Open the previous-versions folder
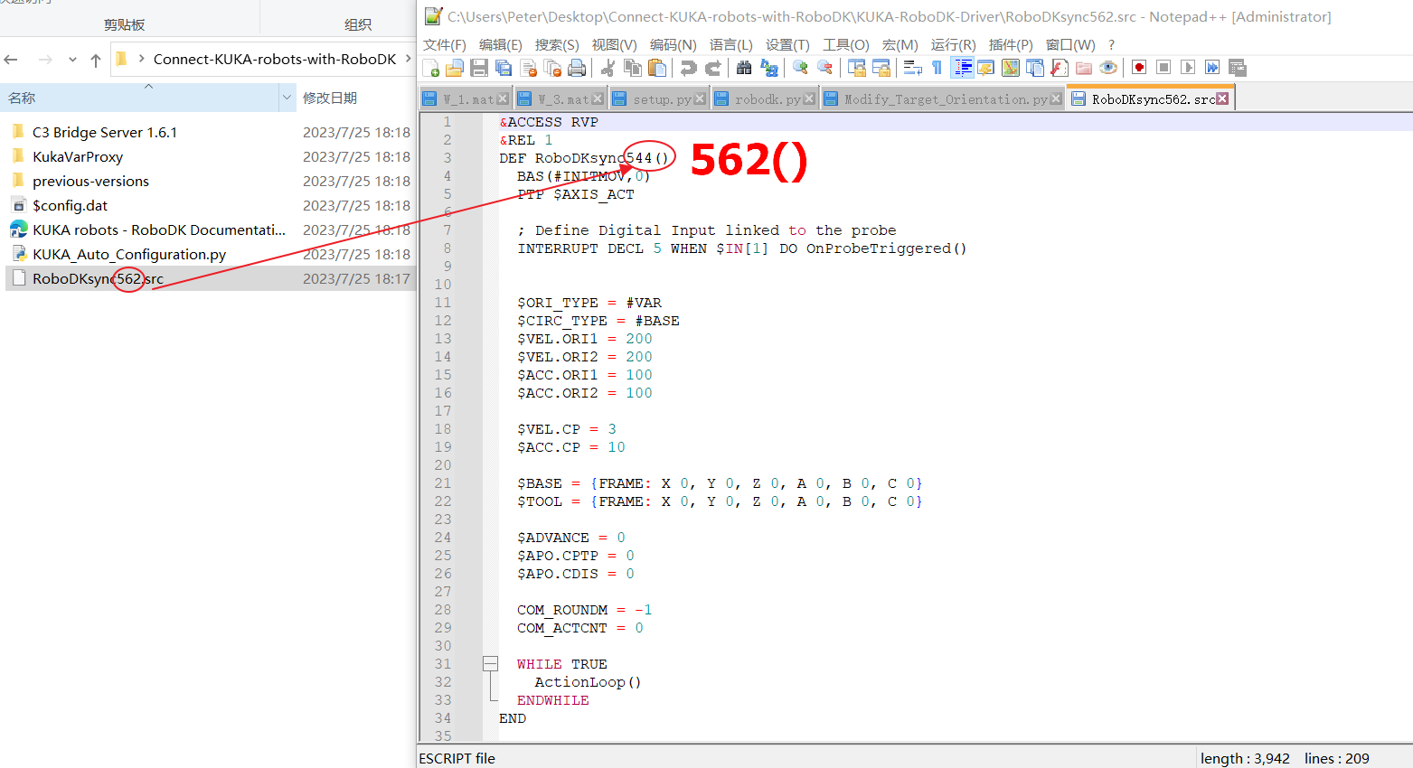The image size is (1413, 768). tap(90, 182)
